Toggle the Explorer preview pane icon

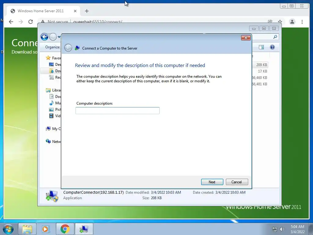tap(261, 47)
